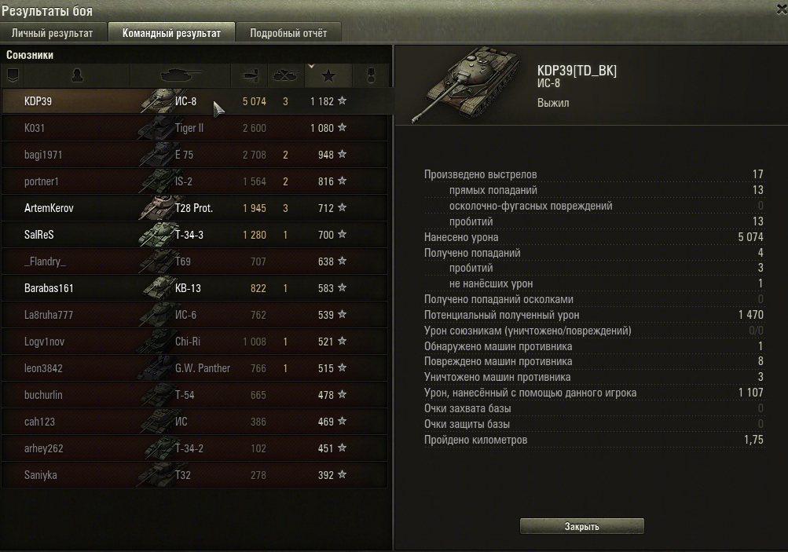The image size is (788, 552).
Task: Select Barabas161 КВ-13 row
Action: 195,288
